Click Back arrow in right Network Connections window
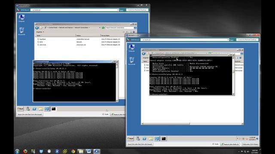The image size is (275, 154). pyautogui.click(x=144, y=53)
